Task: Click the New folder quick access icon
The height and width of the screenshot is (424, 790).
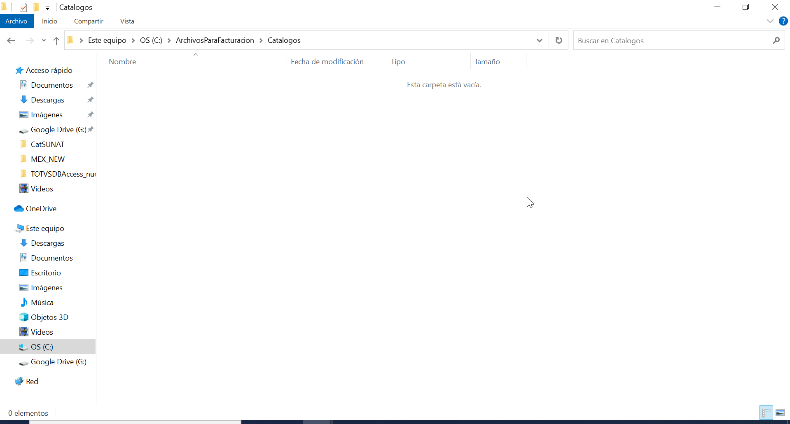Action: pos(36,7)
